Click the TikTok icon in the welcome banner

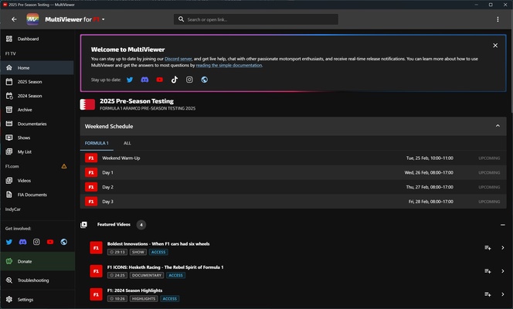click(175, 80)
